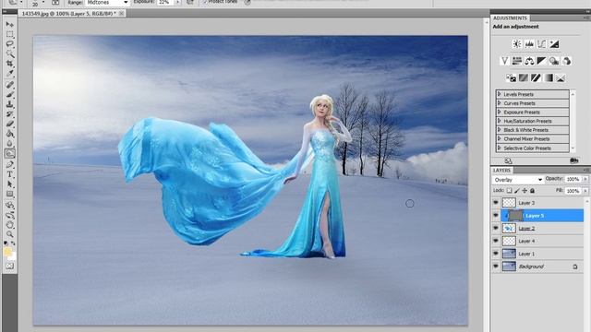591x332 pixels.
Task: Select the Blur tool
Action: pos(10,144)
